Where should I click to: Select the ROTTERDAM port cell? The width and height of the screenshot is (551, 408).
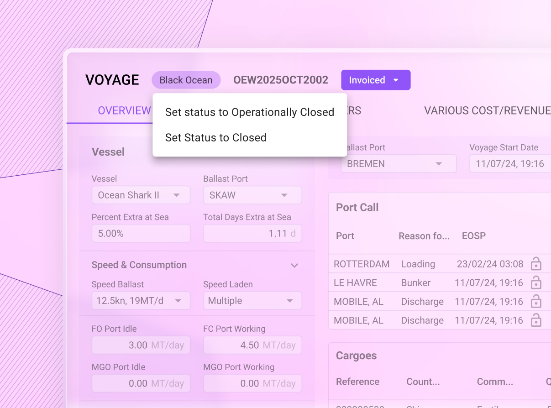tap(362, 264)
